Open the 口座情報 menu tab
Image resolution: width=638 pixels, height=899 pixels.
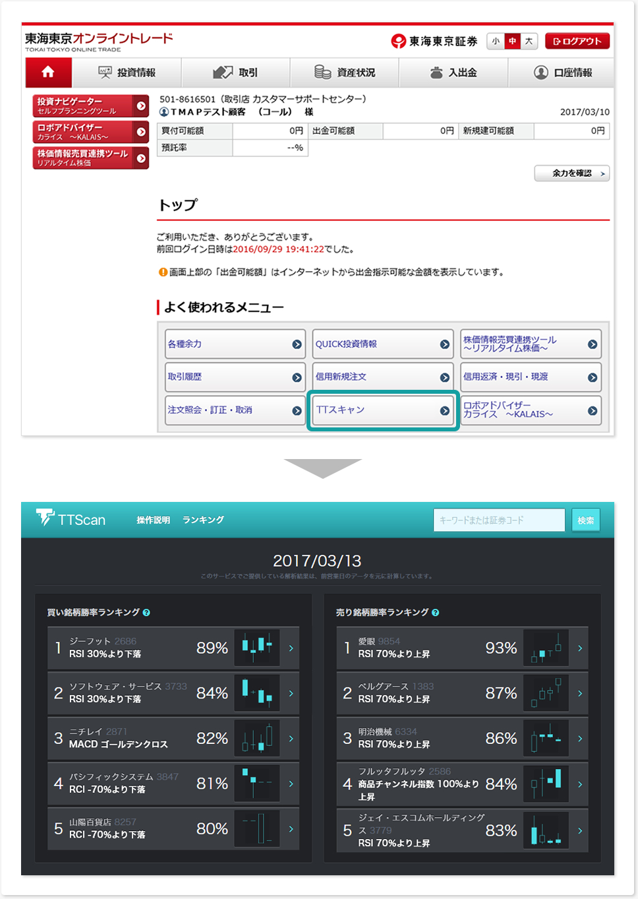point(562,73)
